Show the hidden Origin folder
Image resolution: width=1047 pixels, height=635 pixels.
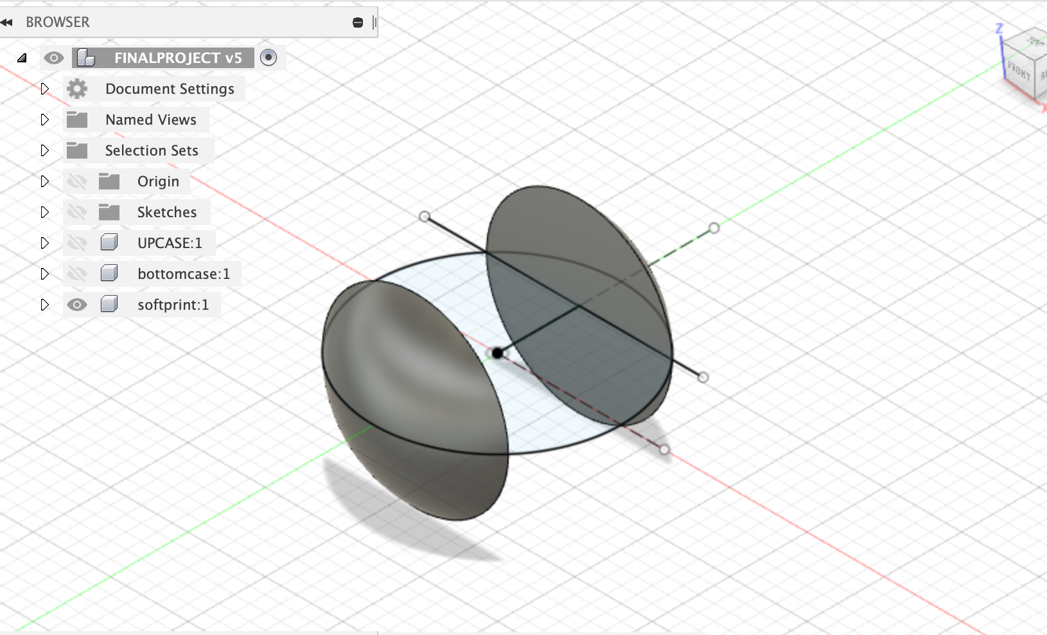coord(77,181)
